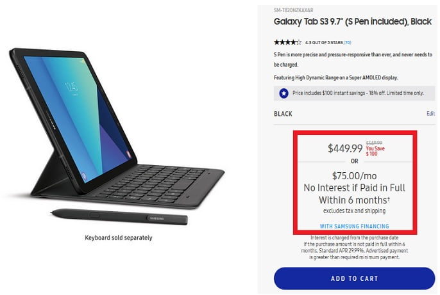Click Edit next to BLACK color

click(430, 113)
